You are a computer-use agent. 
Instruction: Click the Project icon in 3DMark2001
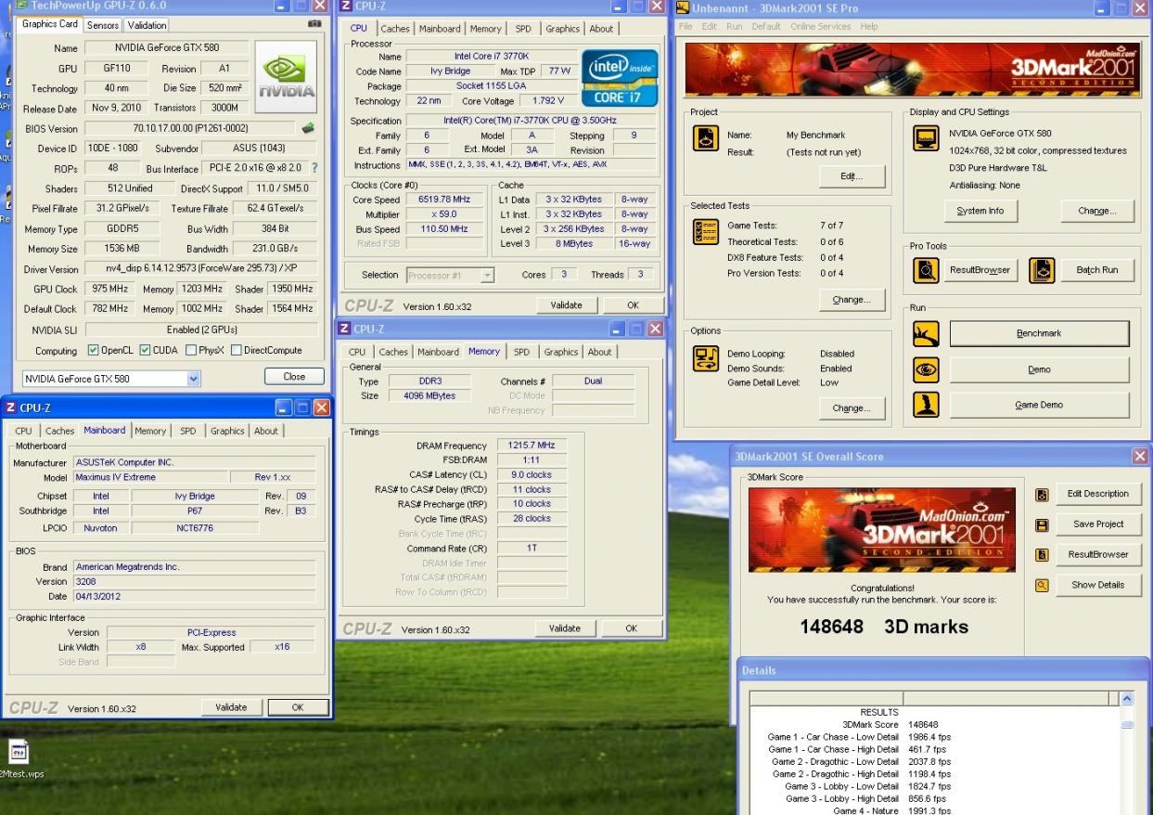pos(706,137)
